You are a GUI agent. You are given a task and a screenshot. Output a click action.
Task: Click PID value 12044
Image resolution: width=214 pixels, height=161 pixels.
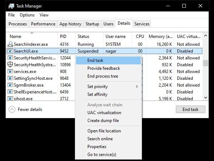pyautogui.click(x=65, y=58)
